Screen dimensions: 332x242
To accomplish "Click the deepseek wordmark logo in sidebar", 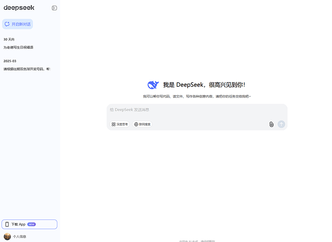I will 19,8.
